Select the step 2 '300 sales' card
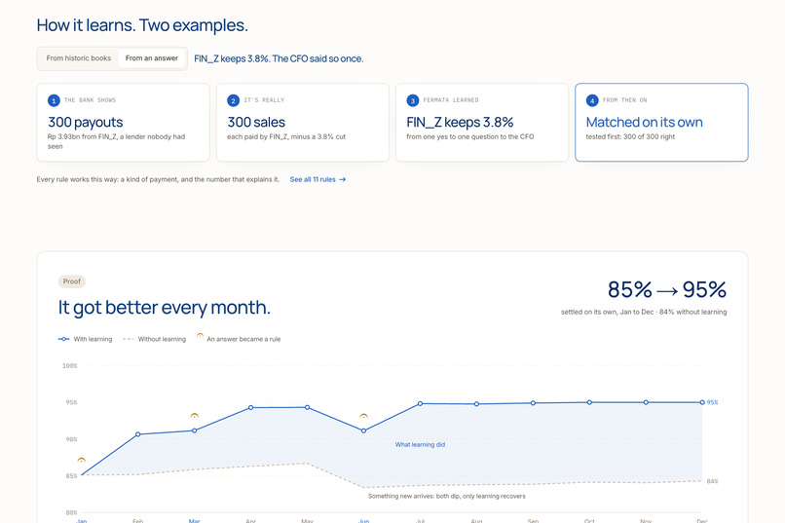The height and width of the screenshot is (523, 785). coord(302,122)
